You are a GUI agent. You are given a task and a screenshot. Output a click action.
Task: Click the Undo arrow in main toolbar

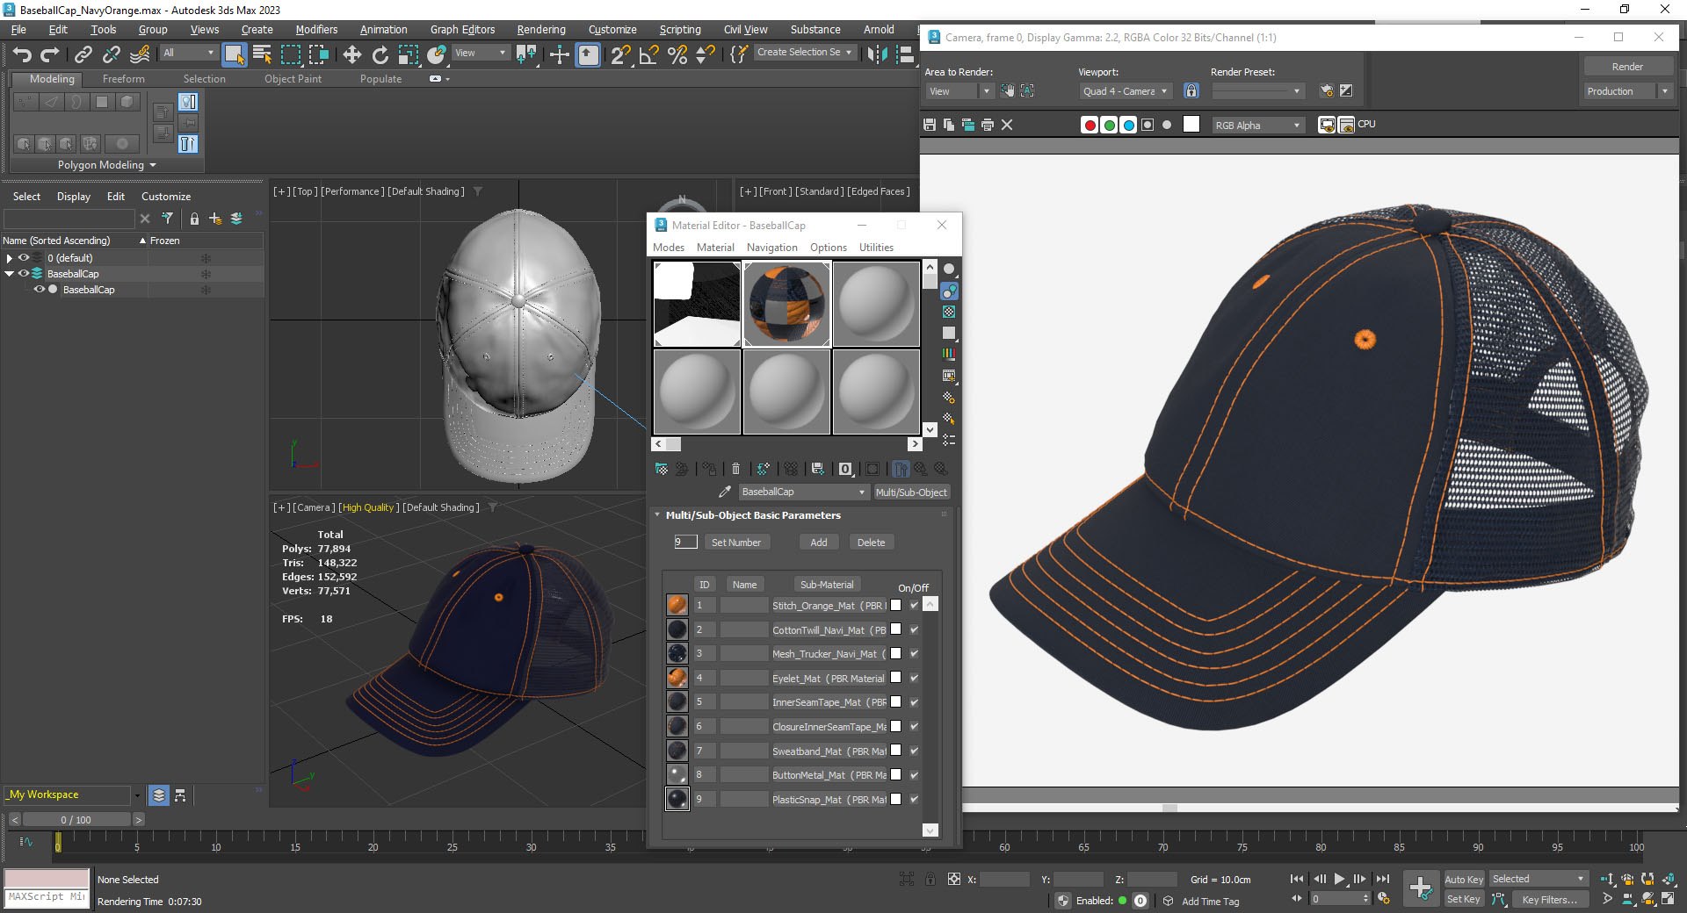(22, 54)
